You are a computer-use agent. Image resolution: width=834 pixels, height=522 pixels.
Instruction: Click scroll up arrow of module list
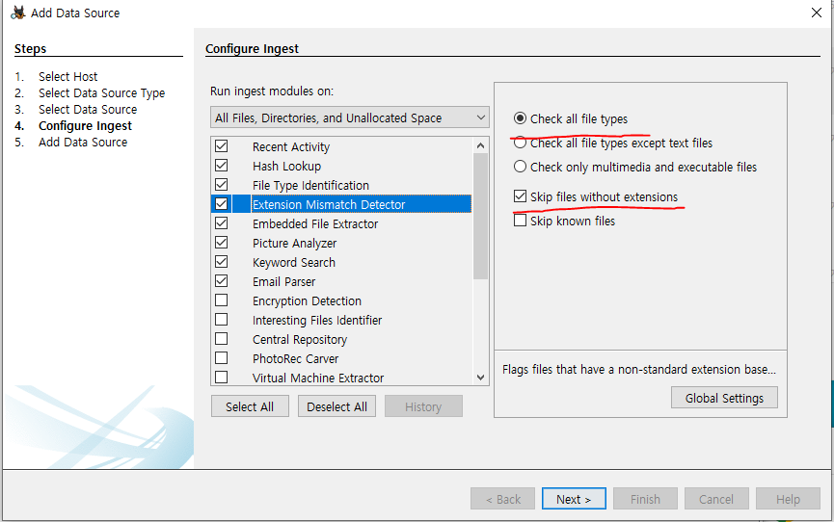pyautogui.click(x=481, y=145)
